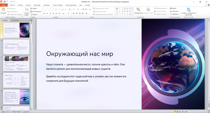The image size is (210, 113).
Task: Switch to the Структура outline pane tab
Action: tap(15, 20)
